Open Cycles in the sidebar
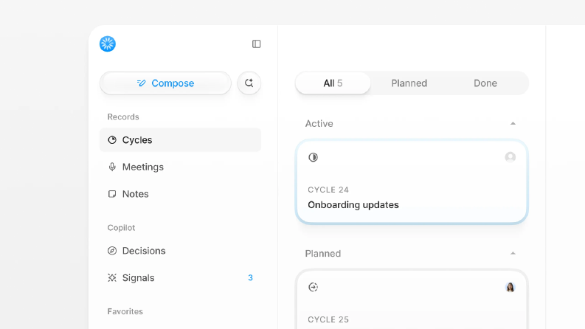This screenshot has width=585, height=329. [x=180, y=140]
